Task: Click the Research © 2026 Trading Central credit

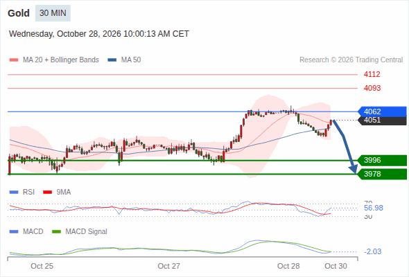Action: pyautogui.click(x=351, y=60)
